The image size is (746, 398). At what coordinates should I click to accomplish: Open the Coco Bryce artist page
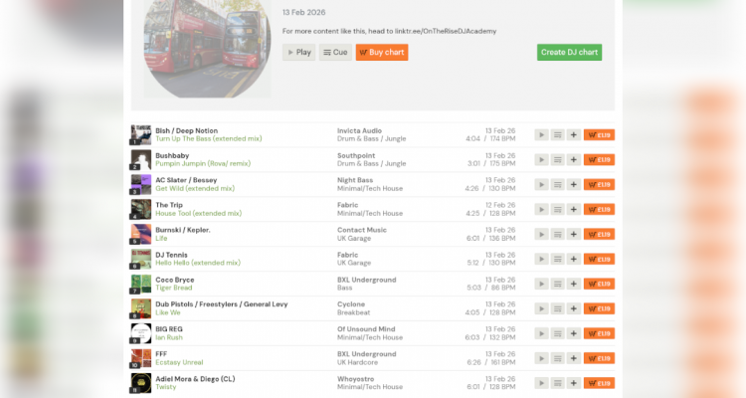[175, 280]
